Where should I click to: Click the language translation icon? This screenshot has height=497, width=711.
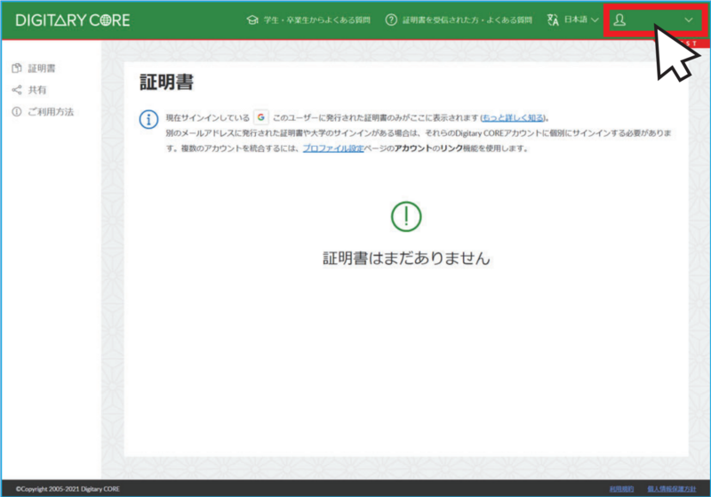[x=554, y=20]
